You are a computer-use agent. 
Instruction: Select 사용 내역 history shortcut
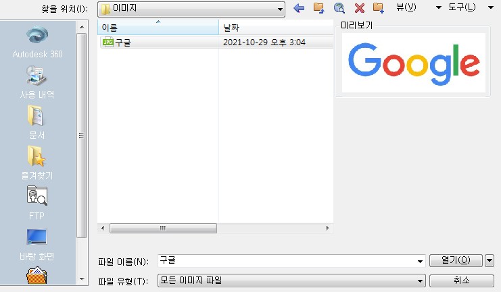(x=37, y=82)
